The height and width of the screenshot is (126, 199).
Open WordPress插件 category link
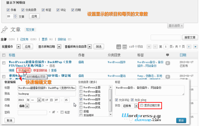coord(117,62)
